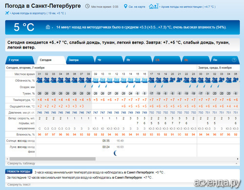Click the horizontal scrollbar thumb under the table
244x190 pixels.
pyautogui.click(x=53, y=159)
